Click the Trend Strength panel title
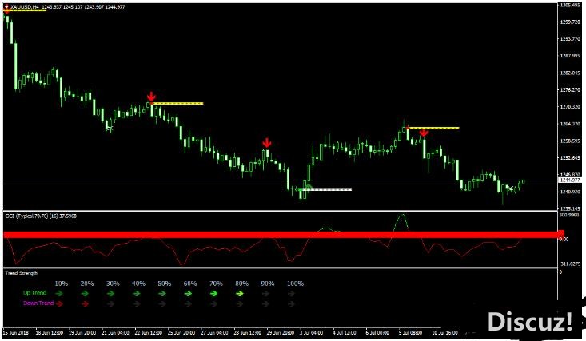586x341 pixels. coord(22,273)
